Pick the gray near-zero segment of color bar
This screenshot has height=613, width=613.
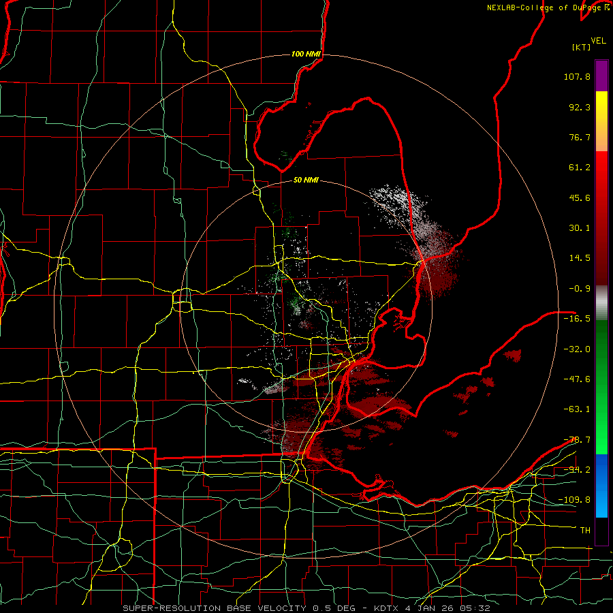coord(601,302)
